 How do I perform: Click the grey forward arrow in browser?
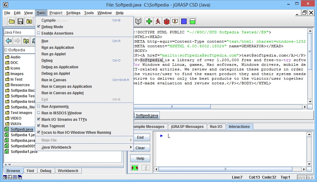(x=17, y=41)
